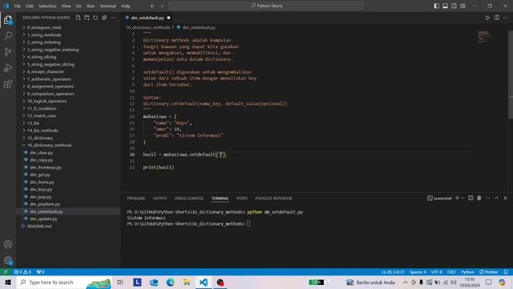Click the editor minimap preview
The image size is (513, 289).
coord(486,37)
